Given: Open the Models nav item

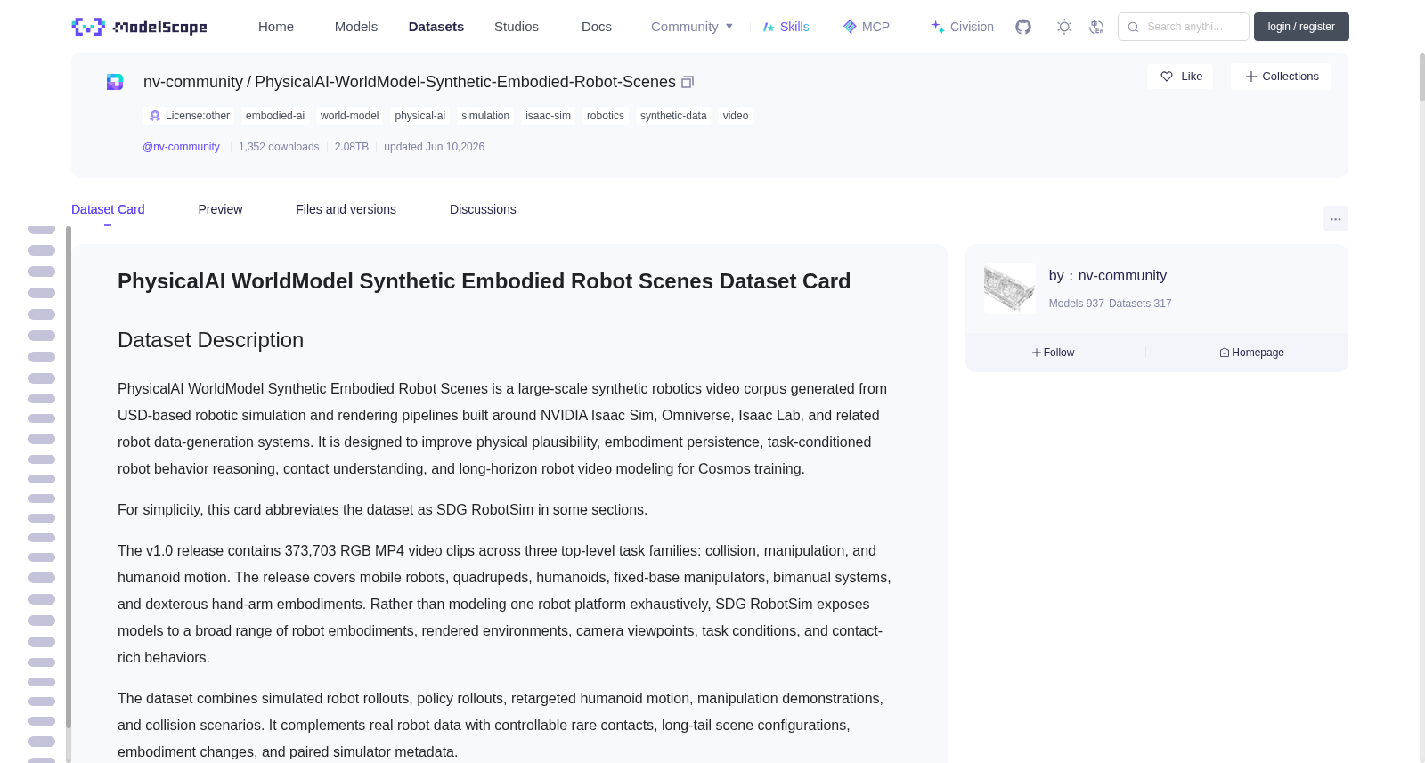Looking at the screenshot, I should pos(356,27).
